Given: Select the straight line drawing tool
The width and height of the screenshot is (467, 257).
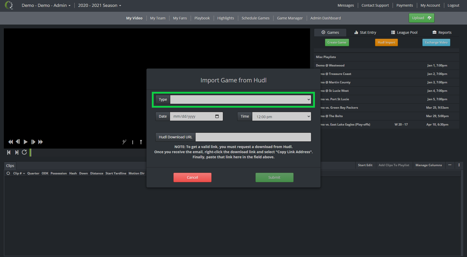Looking at the screenshot, I should click(133, 142).
